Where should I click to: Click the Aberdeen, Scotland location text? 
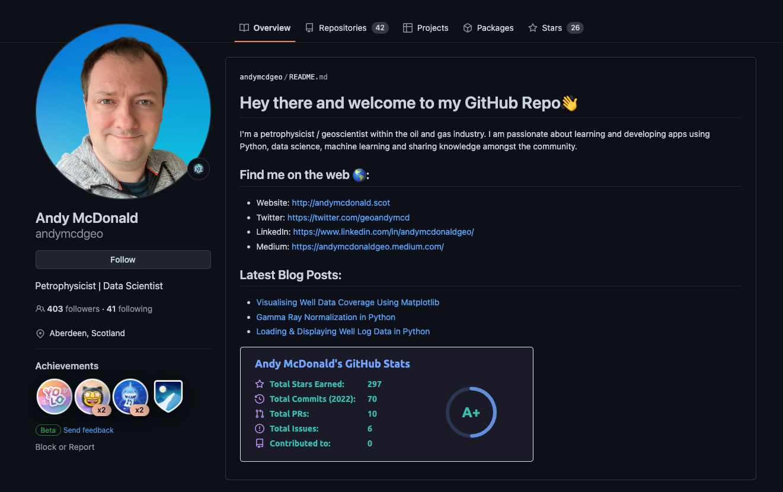(x=87, y=333)
